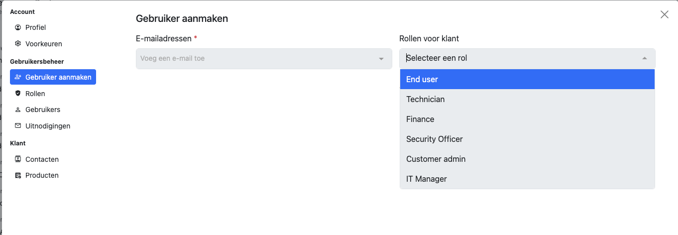Collapse the role dropdown using its arrow
The height and width of the screenshot is (235, 678).
tap(645, 58)
